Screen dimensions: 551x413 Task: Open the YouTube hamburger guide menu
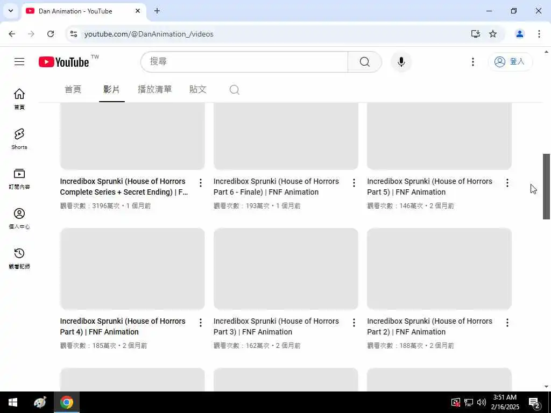point(19,62)
